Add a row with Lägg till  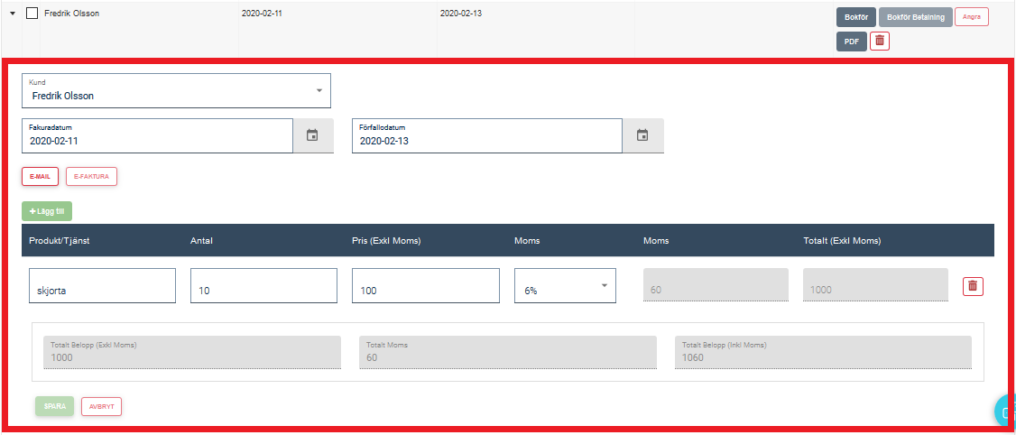[47, 211]
